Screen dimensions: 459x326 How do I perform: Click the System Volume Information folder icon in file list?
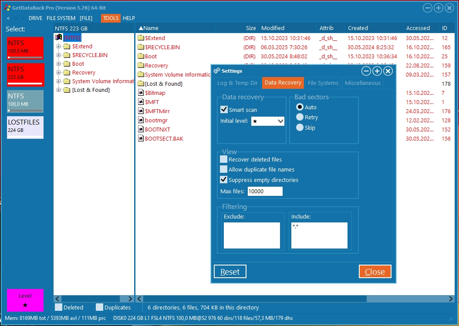(141, 74)
